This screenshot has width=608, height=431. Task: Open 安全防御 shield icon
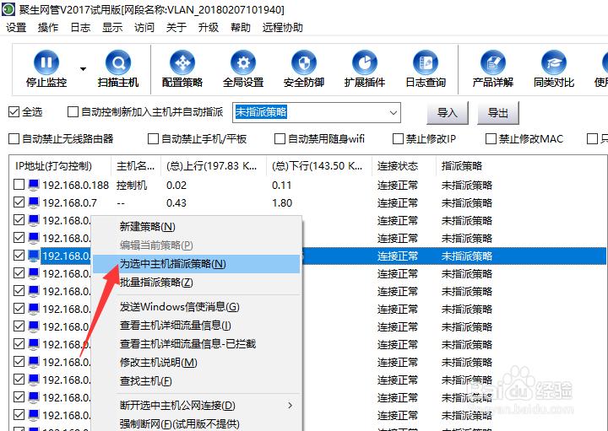coord(304,62)
